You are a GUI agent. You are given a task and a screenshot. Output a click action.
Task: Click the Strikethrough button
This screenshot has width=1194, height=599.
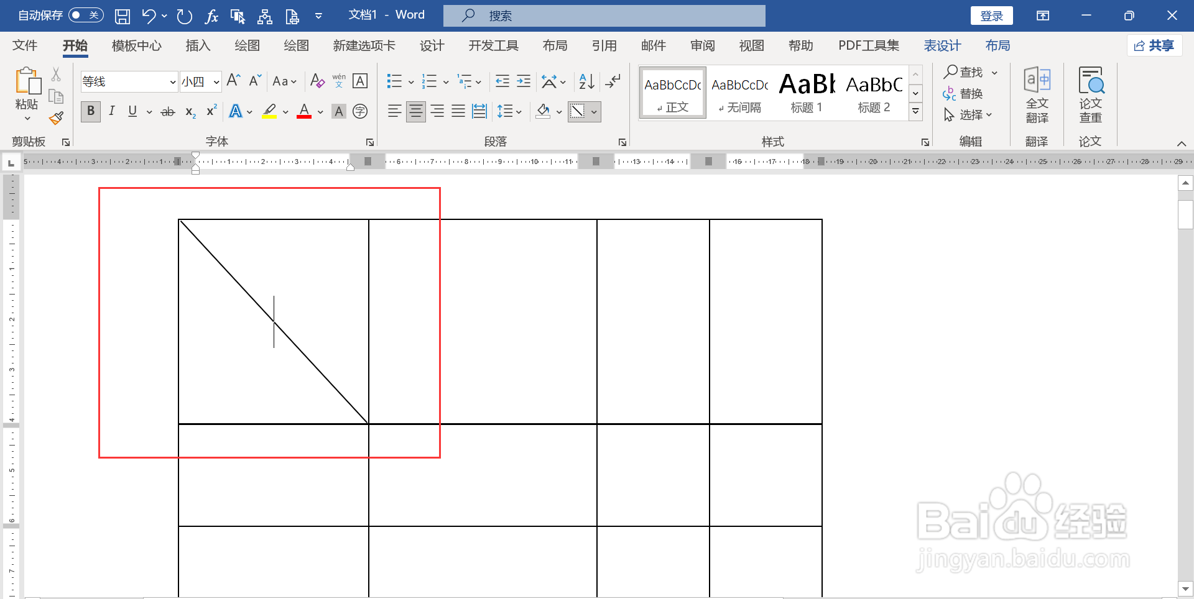coord(168,112)
